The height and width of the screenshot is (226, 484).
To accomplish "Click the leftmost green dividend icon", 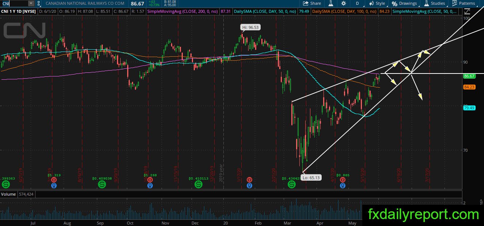I will [x=6, y=185].
